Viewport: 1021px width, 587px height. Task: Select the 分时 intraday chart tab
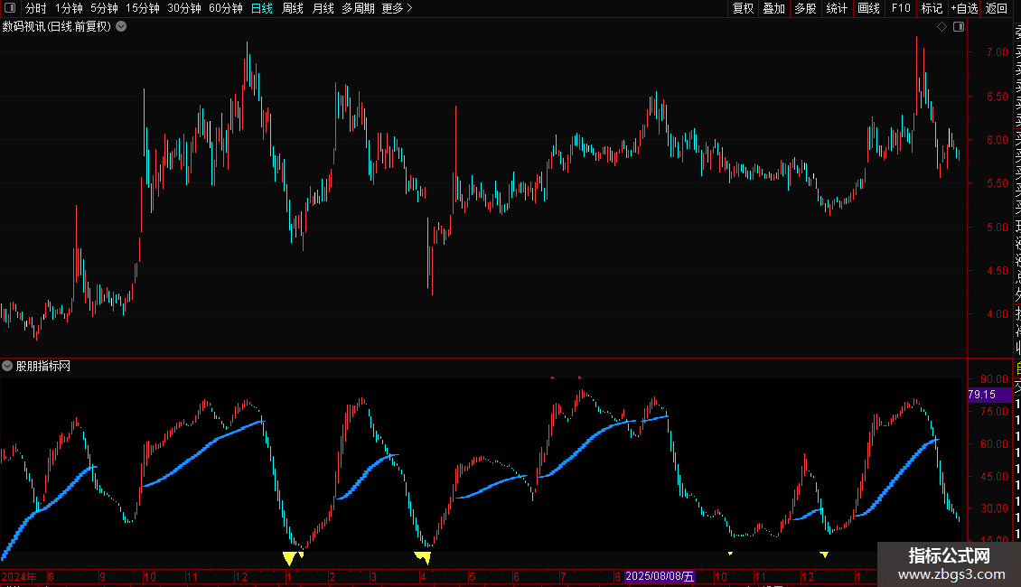pos(36,8)
